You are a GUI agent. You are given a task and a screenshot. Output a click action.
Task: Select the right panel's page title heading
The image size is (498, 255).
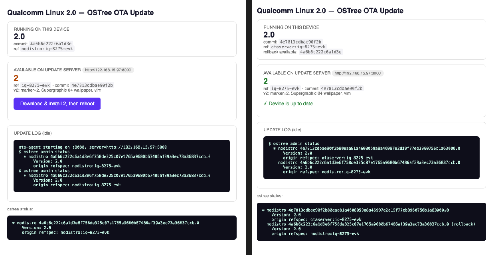coord(330,11)
